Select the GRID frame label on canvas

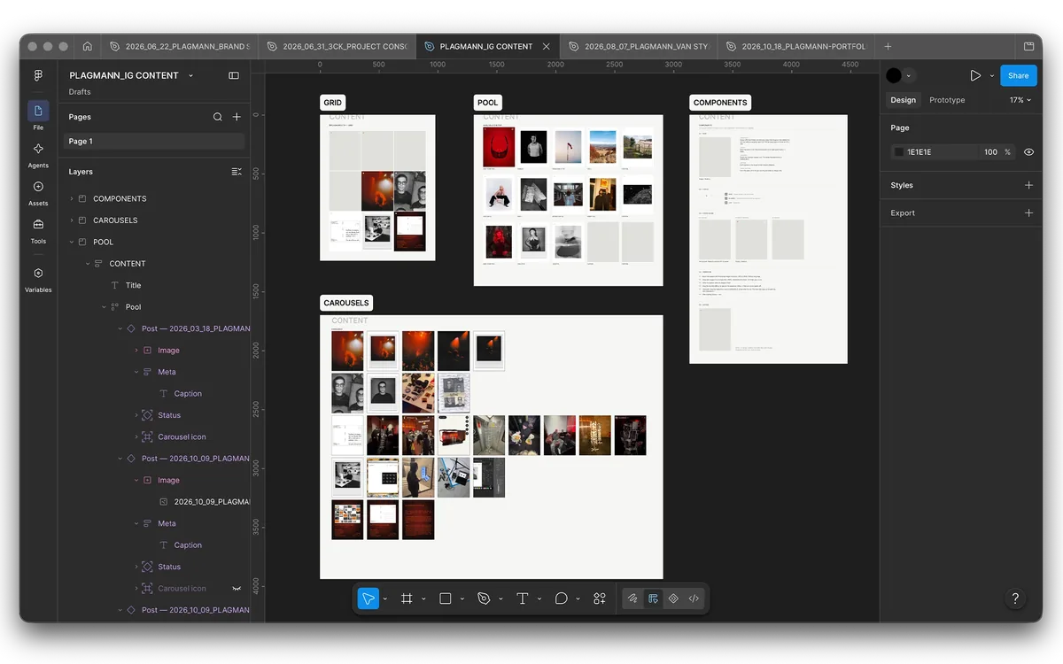click(x=333, y=103)
